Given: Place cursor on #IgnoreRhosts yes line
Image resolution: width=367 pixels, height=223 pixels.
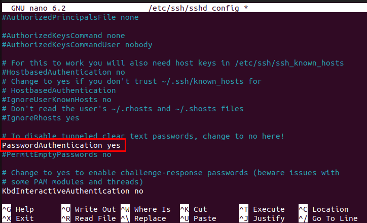Looking at the screenshot, I should pos(41,118).
